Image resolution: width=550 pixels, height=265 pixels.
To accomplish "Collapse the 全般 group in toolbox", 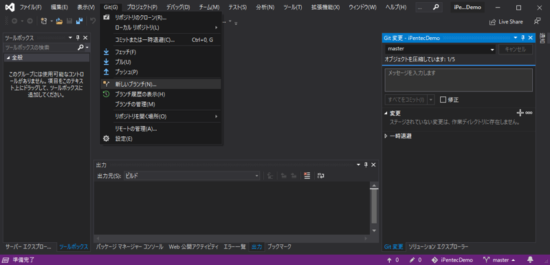I will tap(8, 58).
